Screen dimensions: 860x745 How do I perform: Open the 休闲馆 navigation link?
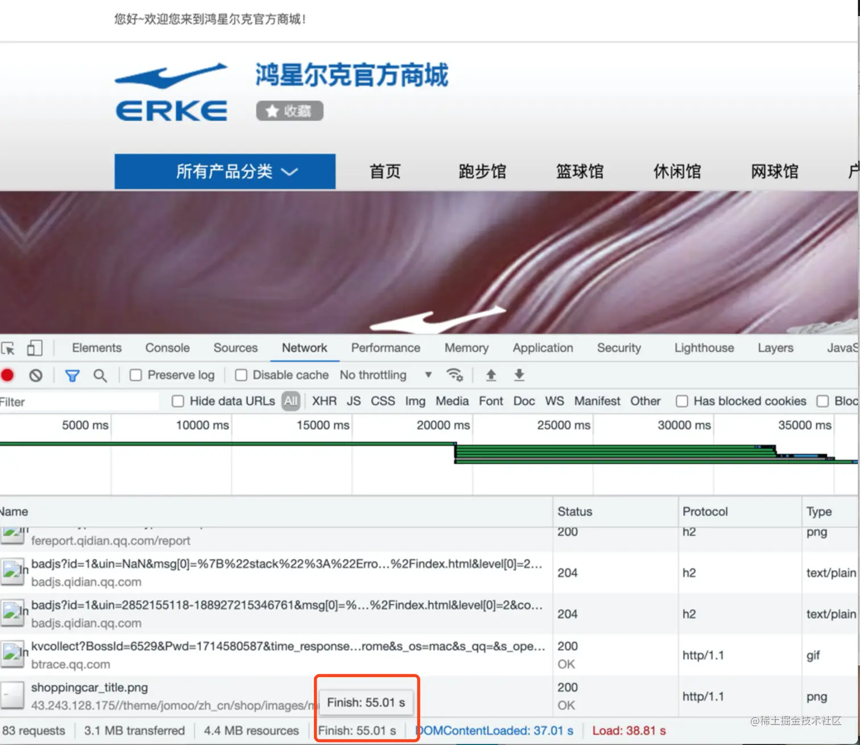677,171
